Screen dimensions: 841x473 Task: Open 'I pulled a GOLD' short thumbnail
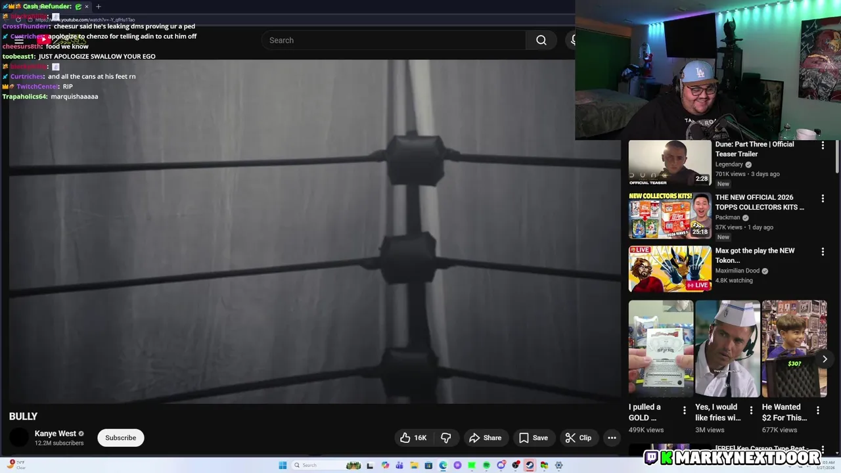(x=660, y=349)
